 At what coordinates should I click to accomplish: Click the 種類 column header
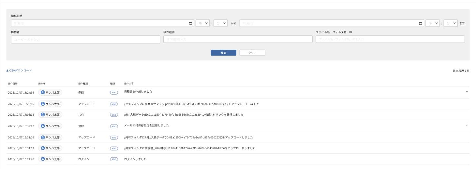[112, 84]
